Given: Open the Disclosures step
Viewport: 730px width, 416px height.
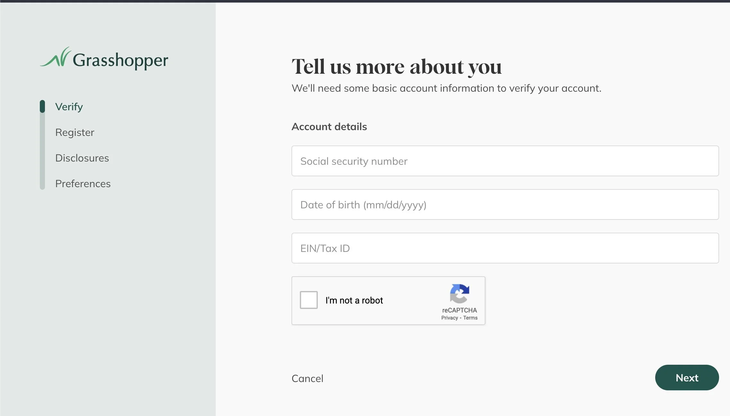Looking at the screenshot, I should 82,158.
